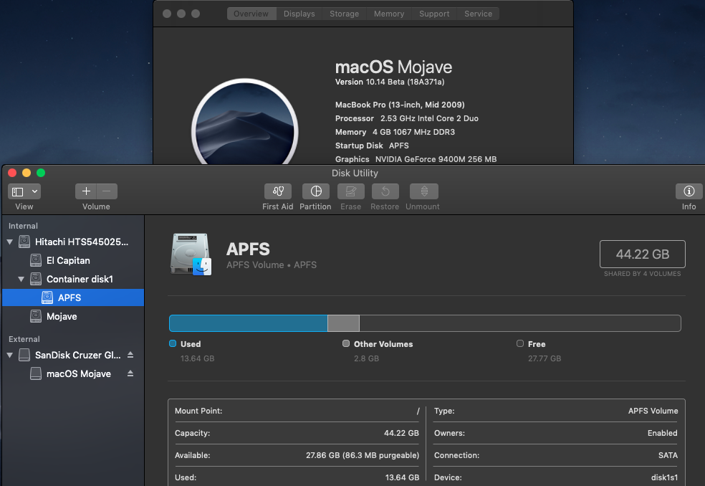Click the Service tab

tap(478, 14)
